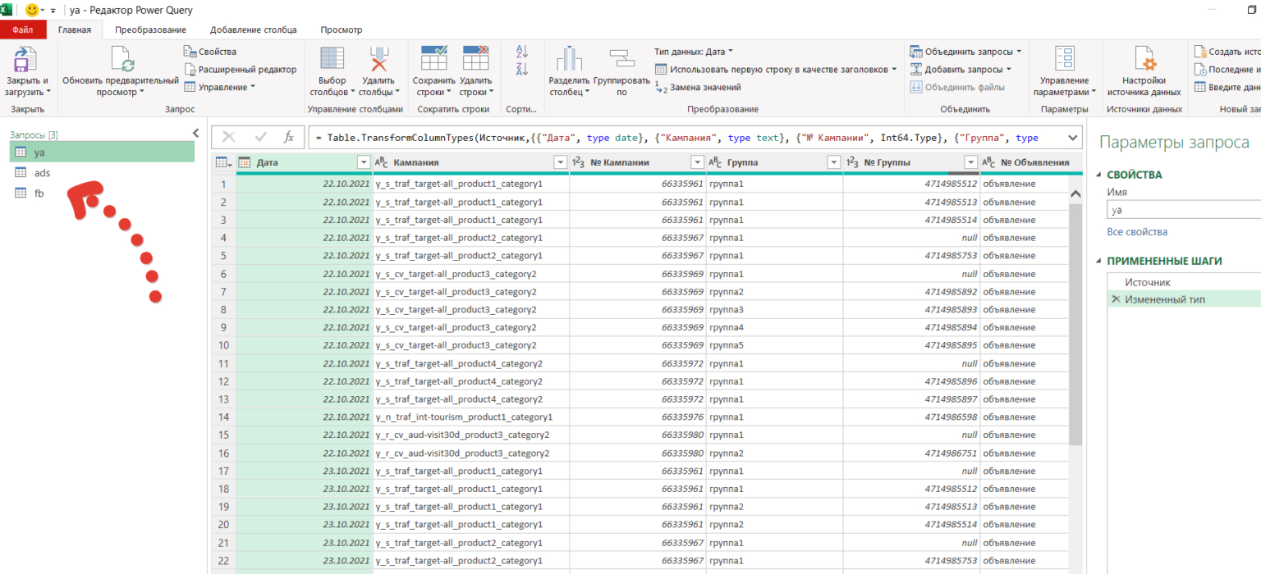The height and width of the screenshot is (574, 1261).
Task: Click the query name input field
Action: coord(1182,210)
